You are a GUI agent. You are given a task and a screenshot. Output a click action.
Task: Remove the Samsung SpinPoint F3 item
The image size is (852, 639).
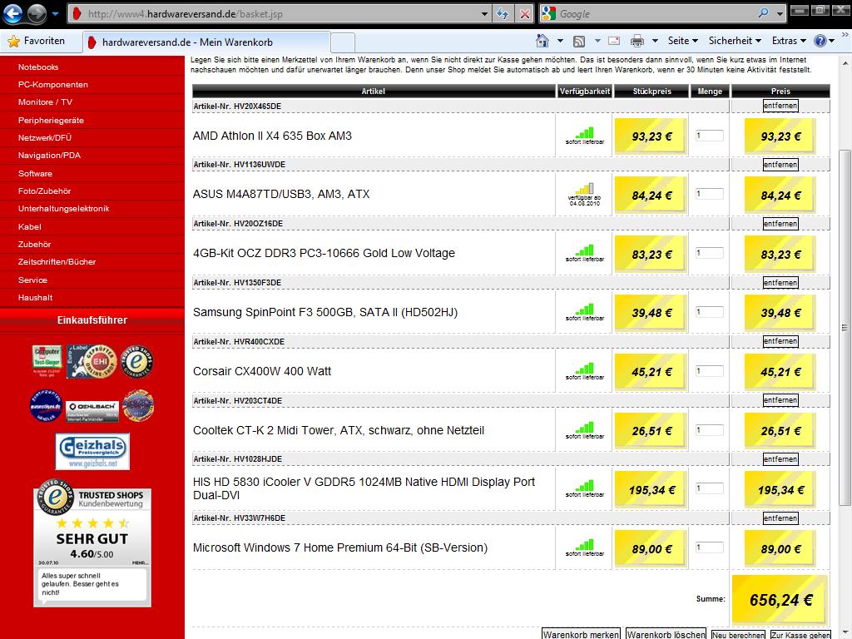pos(780,283)
